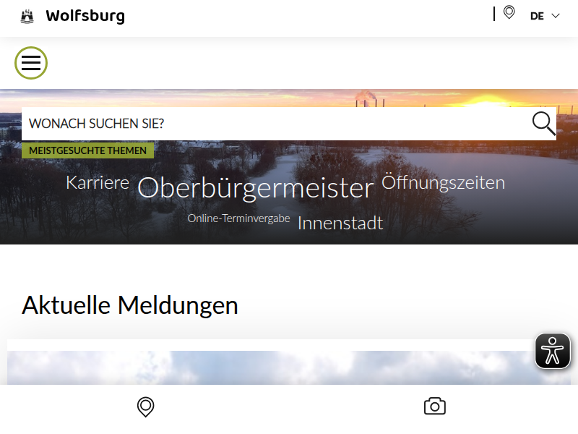Click the location pin icon in header

[509, 12]
